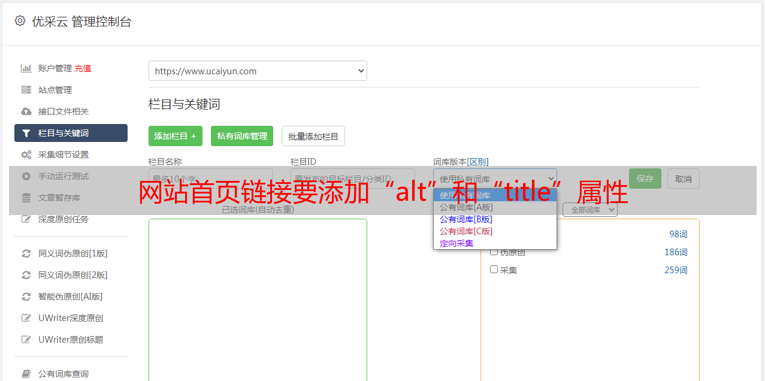Click the refresh icon for 同义词伪原创[2版]
The height and width of the screenshot is (381, 765).
pyautogui.click(x=26, y=275)
